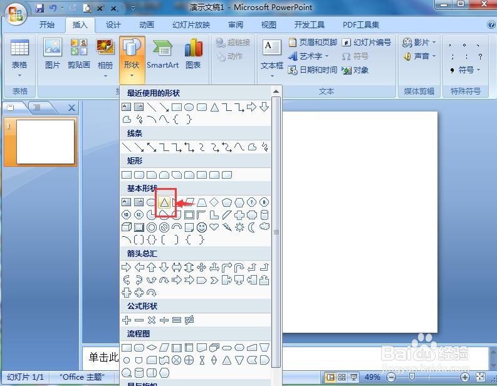Start slide show from status bar

[x=353, y=377]
